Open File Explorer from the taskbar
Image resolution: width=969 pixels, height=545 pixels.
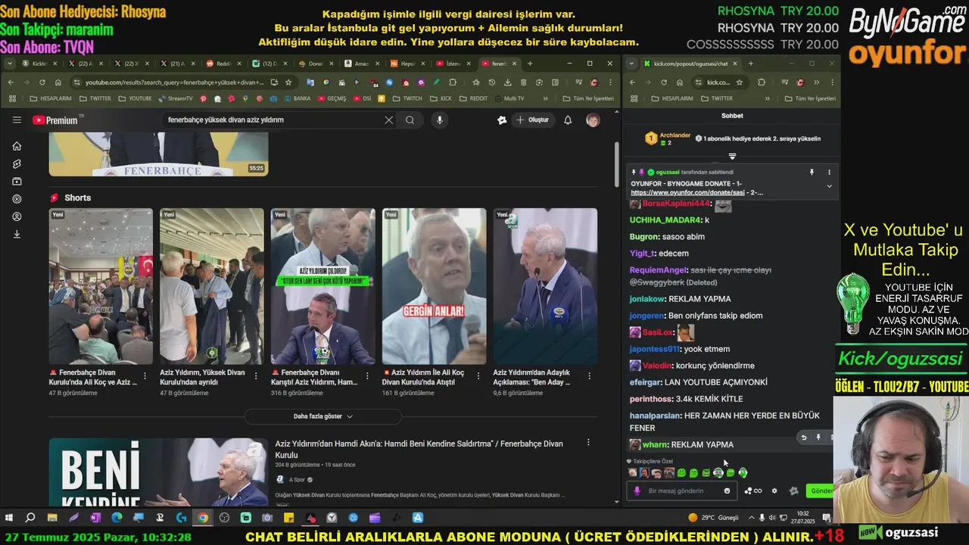coord(51,518)
